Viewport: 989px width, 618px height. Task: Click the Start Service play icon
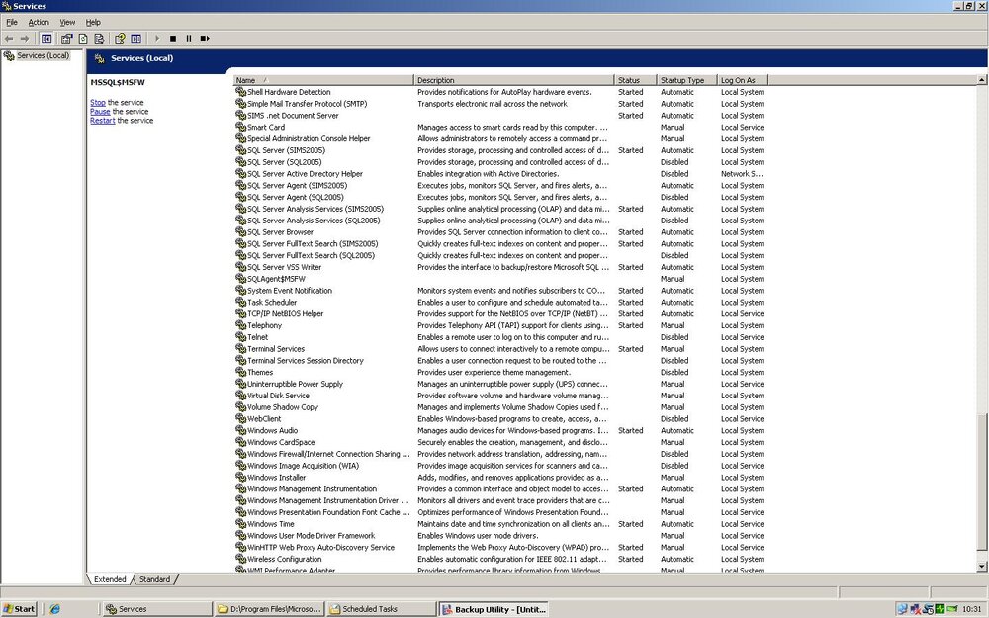coord(157,39)
